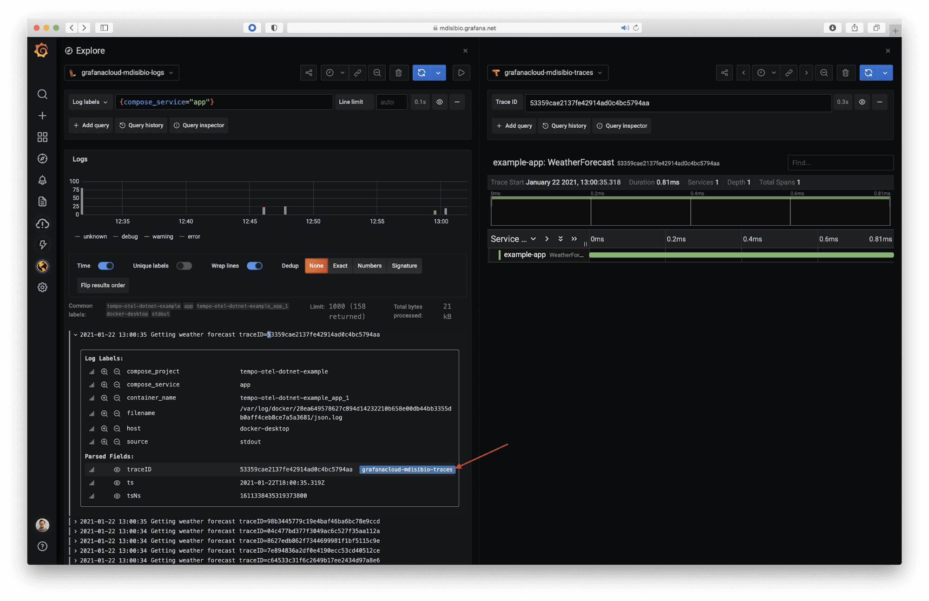
Task: Click the Find input in the trace view
Action: click(x=840, y=163)
